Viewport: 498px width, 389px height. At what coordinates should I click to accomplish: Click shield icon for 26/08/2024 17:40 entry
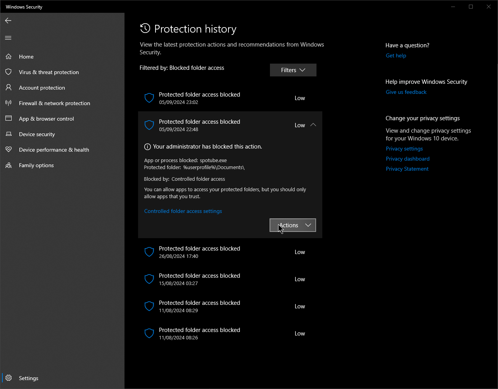click(149, 252)
